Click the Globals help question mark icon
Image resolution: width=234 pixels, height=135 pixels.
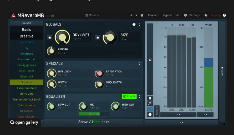tap(134, 24)
